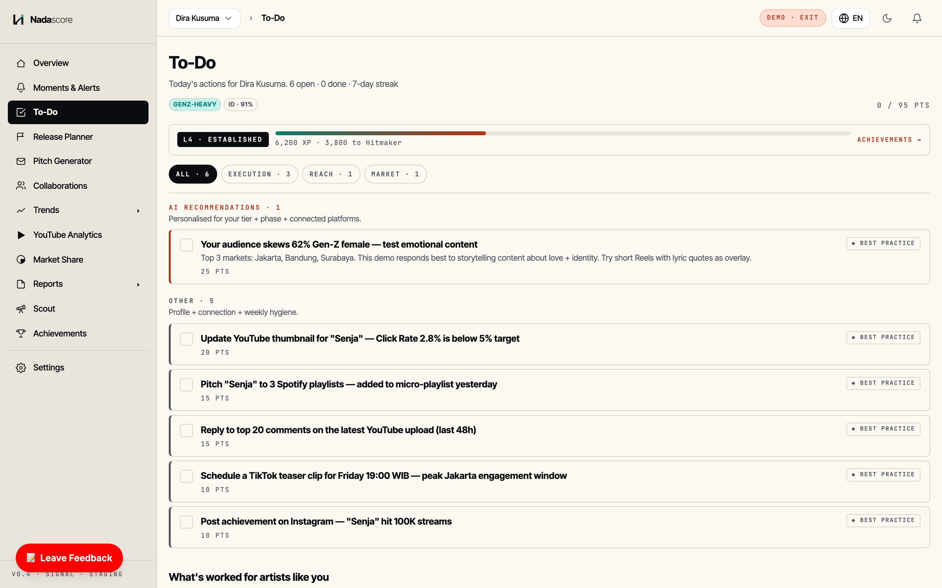Open Overview via the home icon

[21, 63]
